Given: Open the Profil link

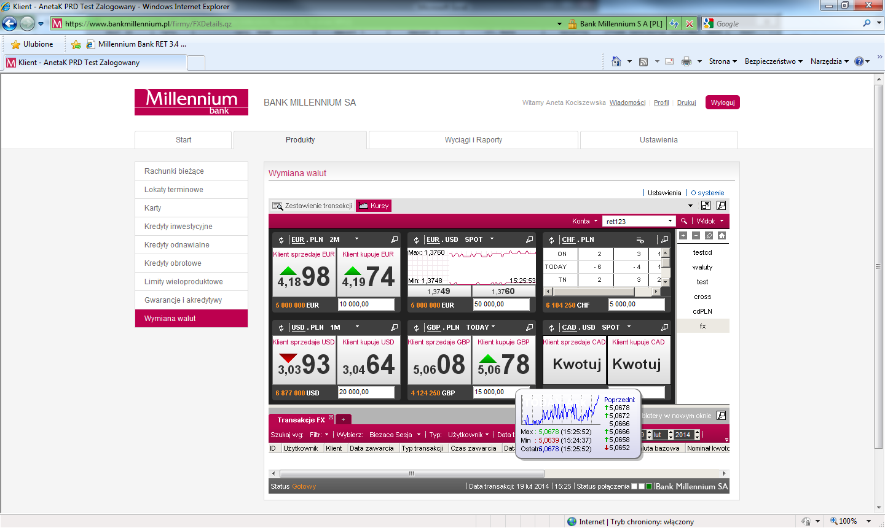Looking at the screenshot, I should pos(661,103).
